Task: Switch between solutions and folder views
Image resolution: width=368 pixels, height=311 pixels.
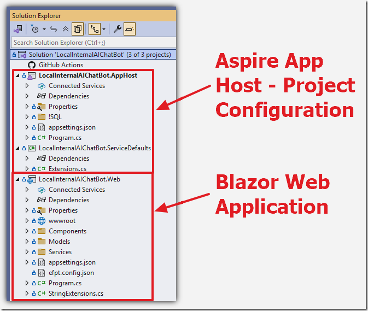Action: [18, 29]
